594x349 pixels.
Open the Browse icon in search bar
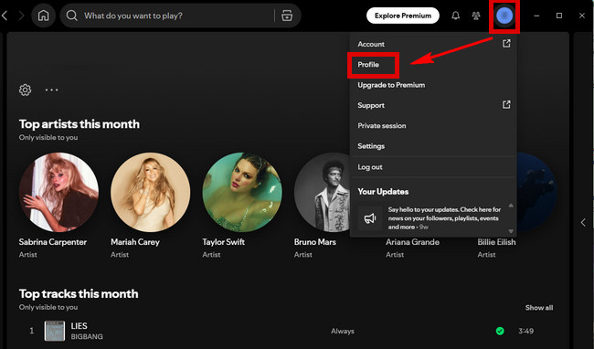tap(287, 16)
